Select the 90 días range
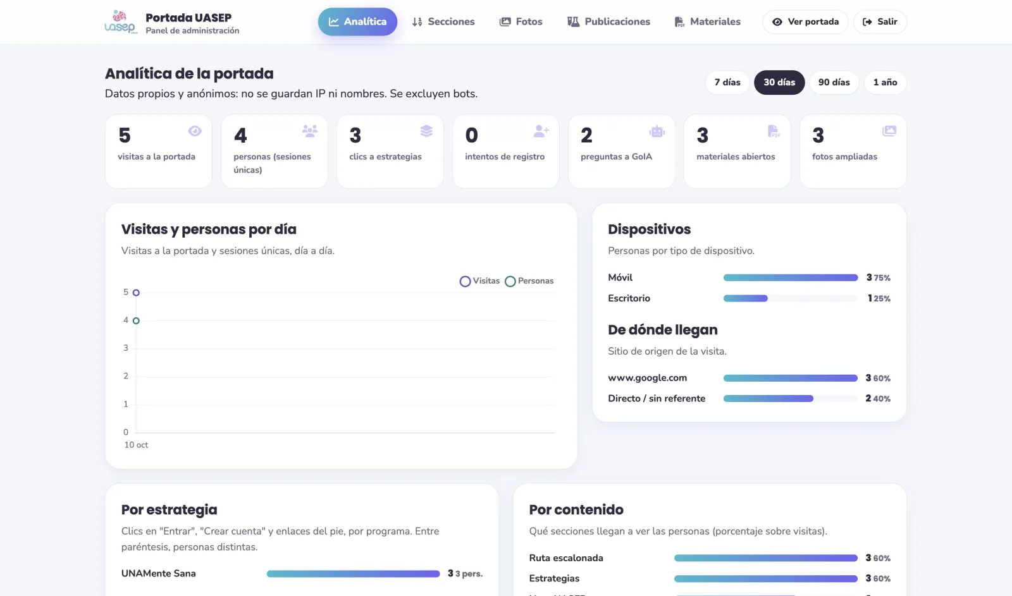 834,82
